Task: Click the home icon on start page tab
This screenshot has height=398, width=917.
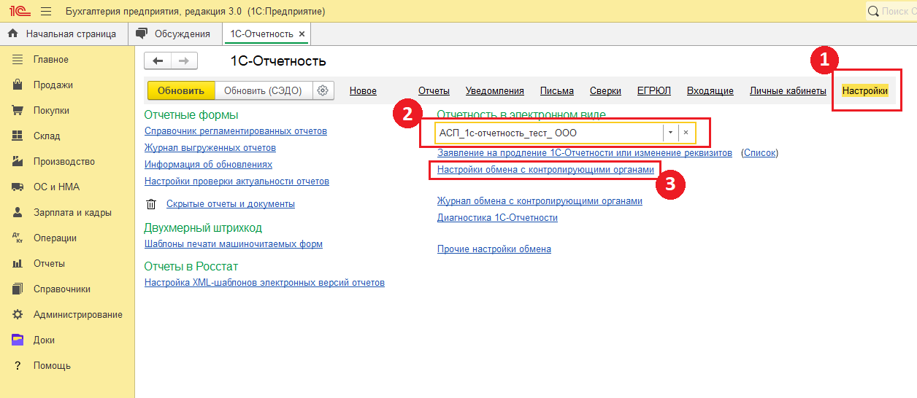Action: click(13, 34)
